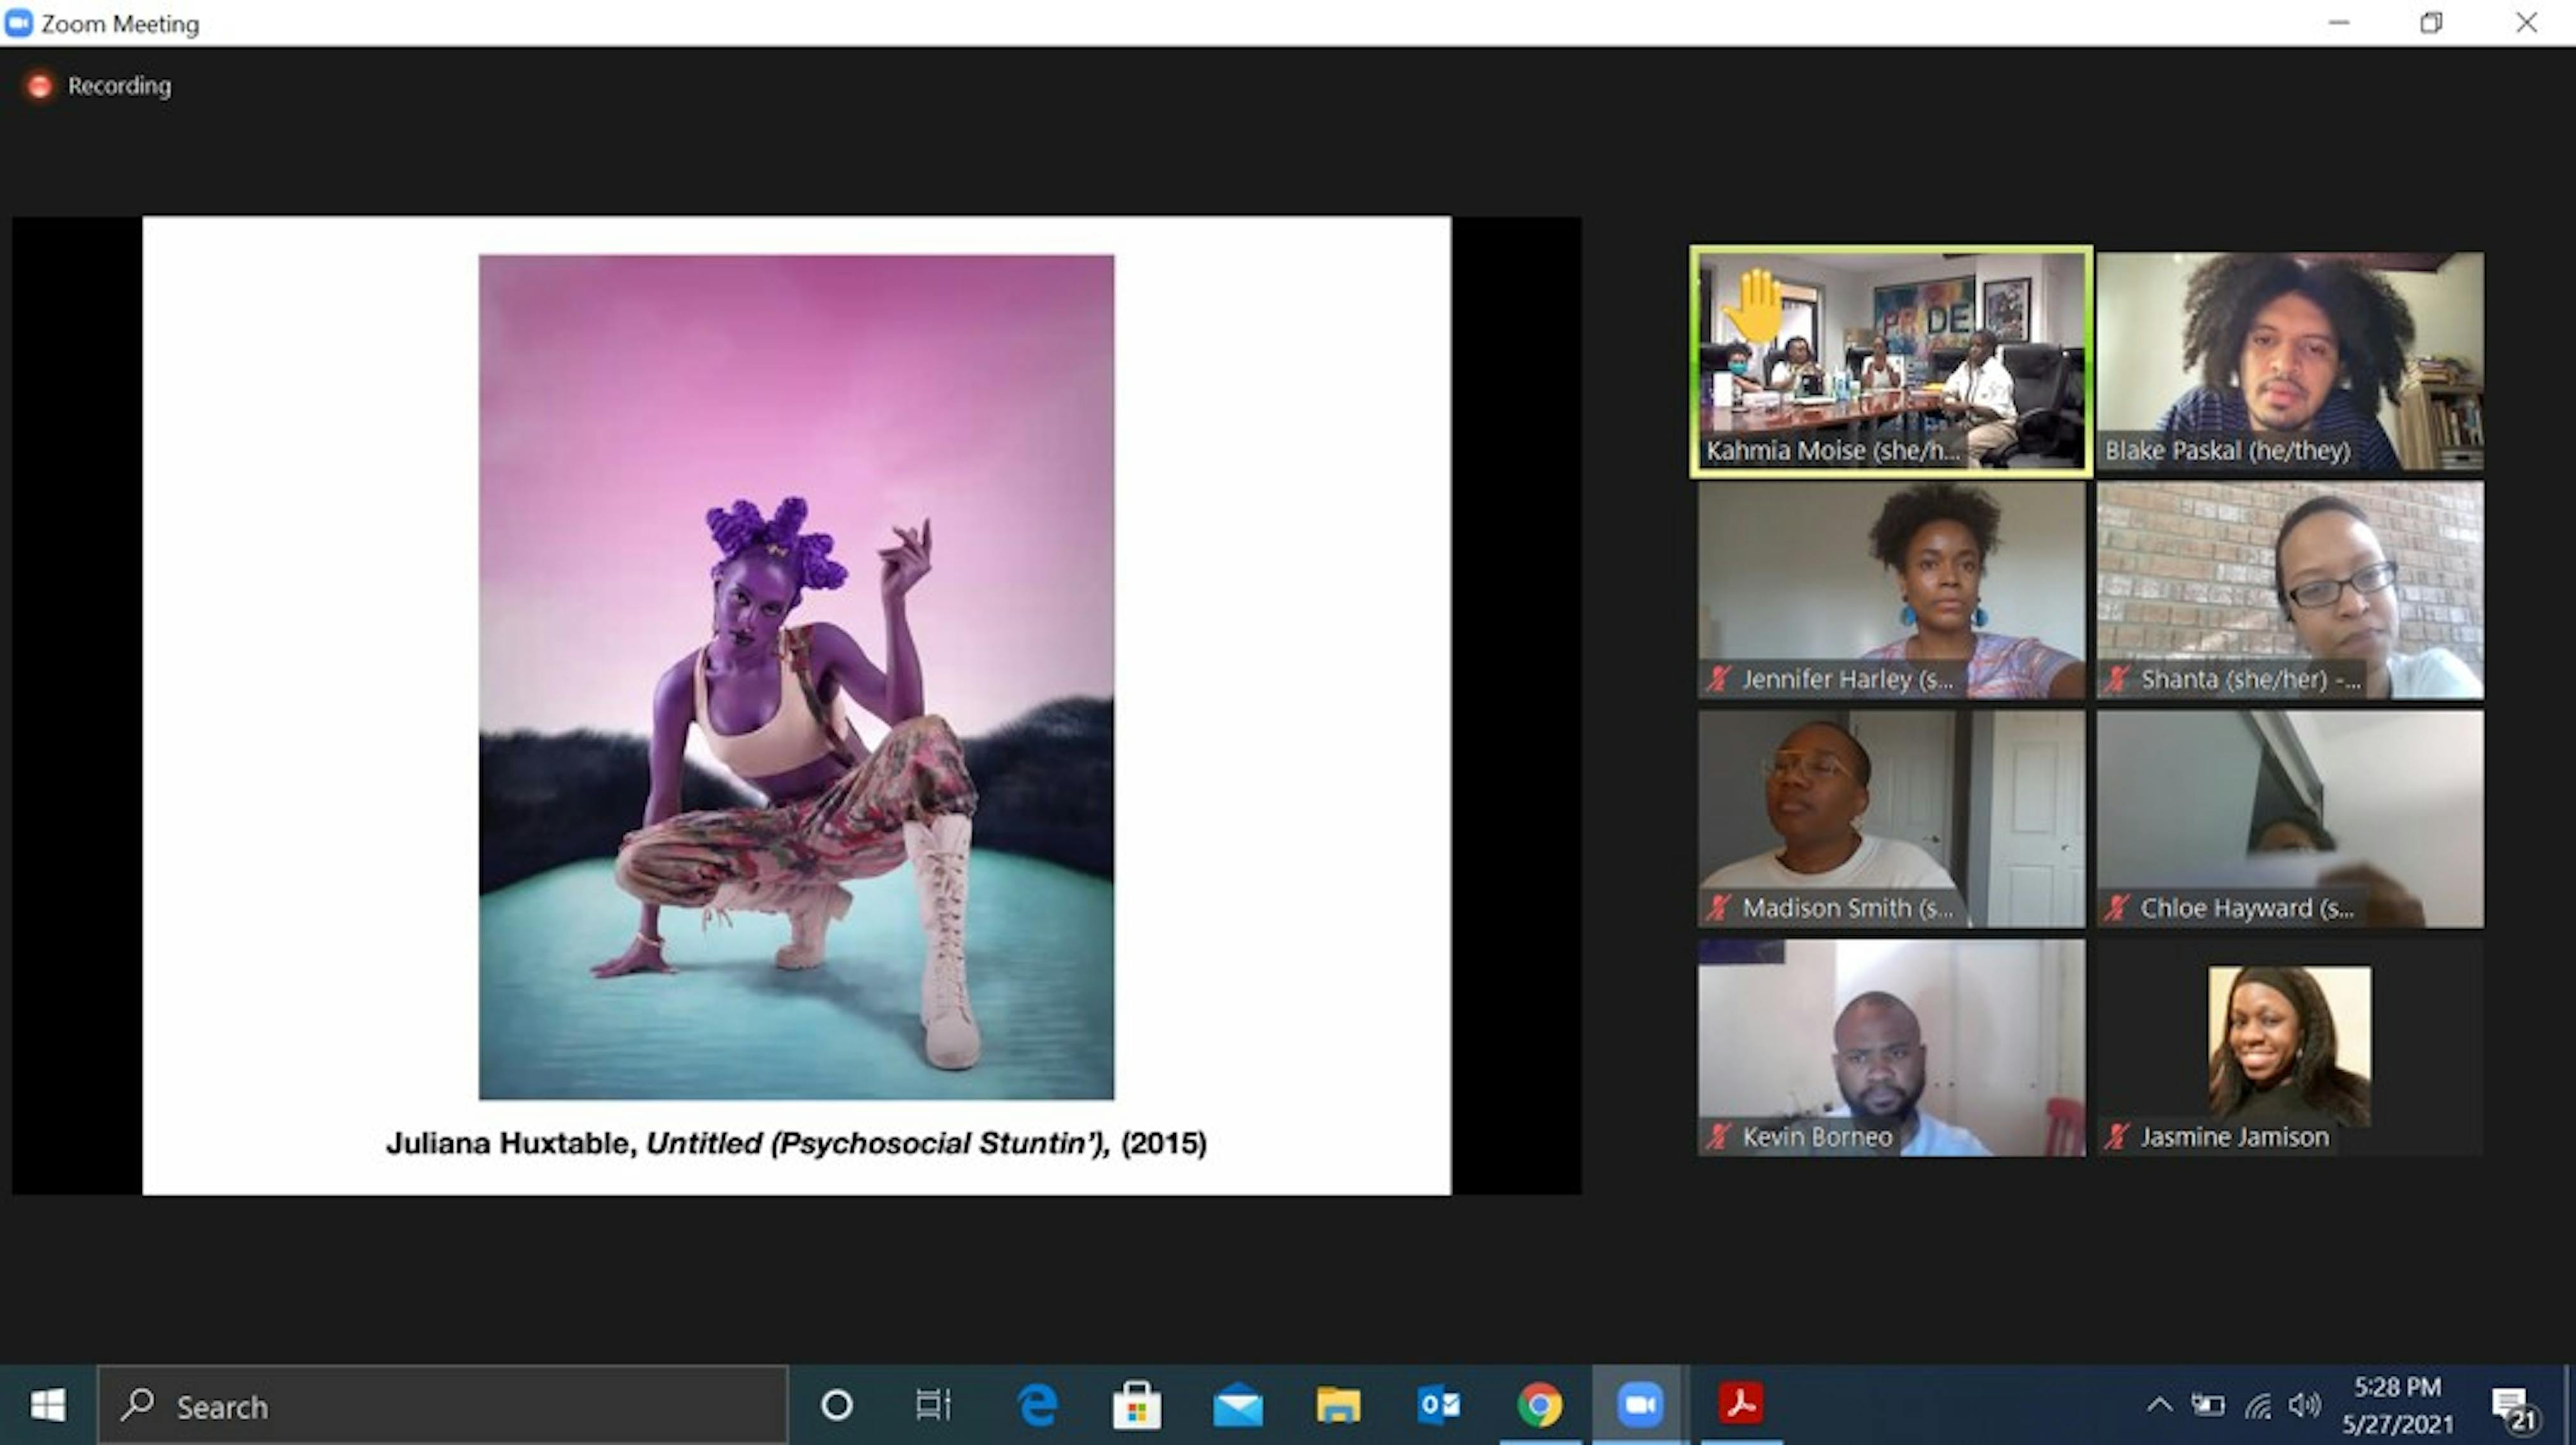Open Zoom from the Windows taskbar
The width and height of the screenshot is (2576, 1445).
pos(1640,1405)
